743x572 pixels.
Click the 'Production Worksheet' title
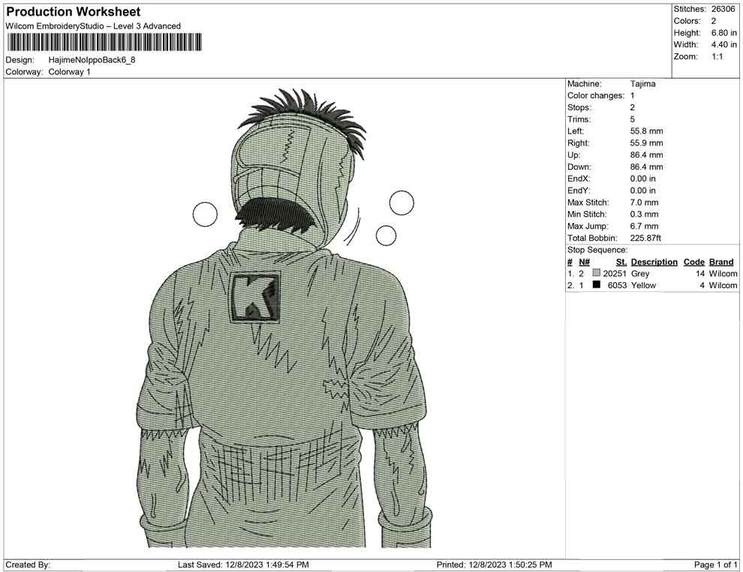point(74,12)
